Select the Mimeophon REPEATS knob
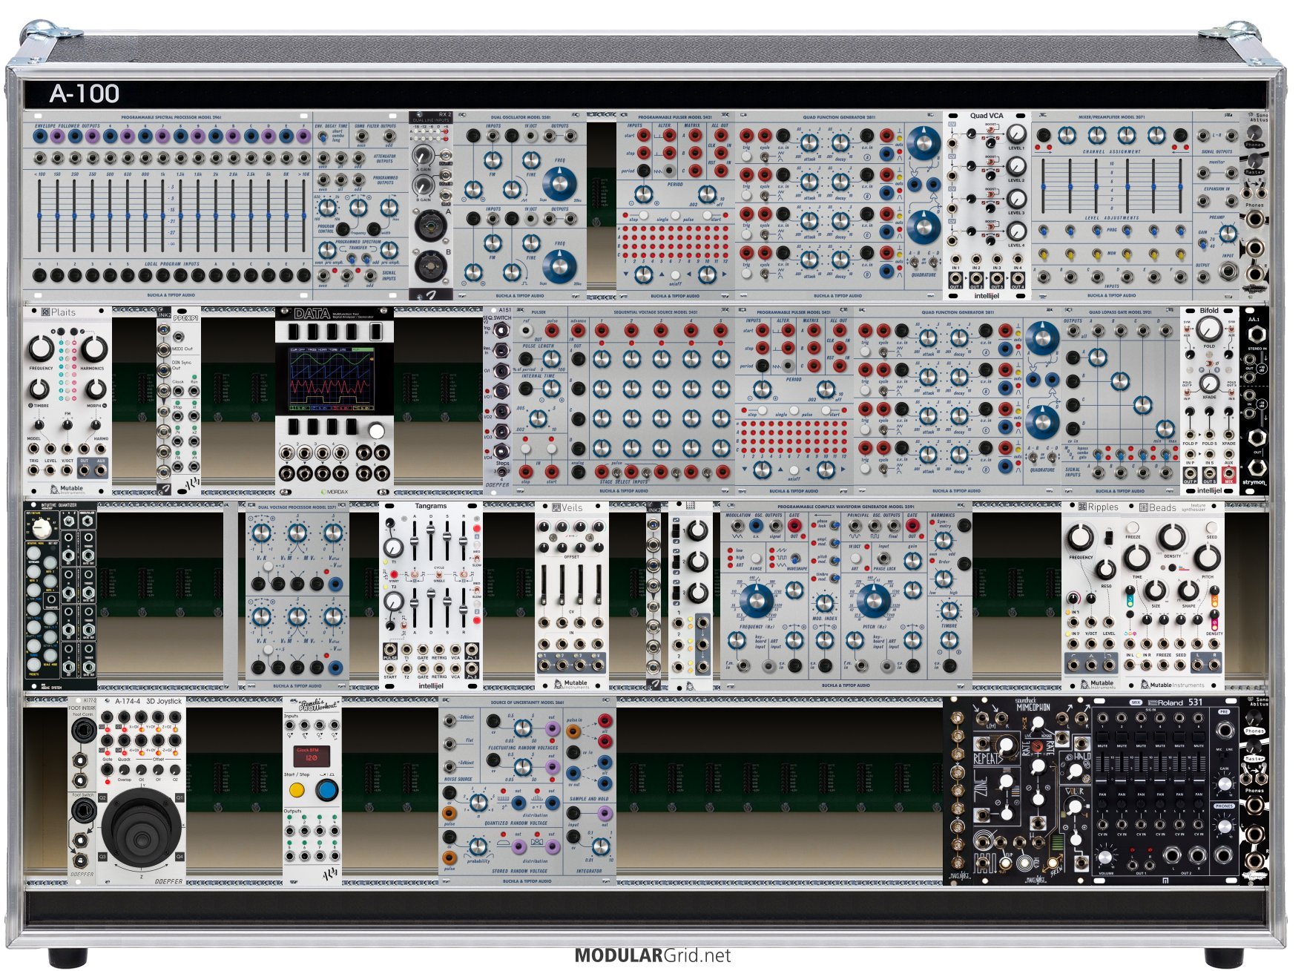Screen dimensions: 1307x971 (1007, 745)
